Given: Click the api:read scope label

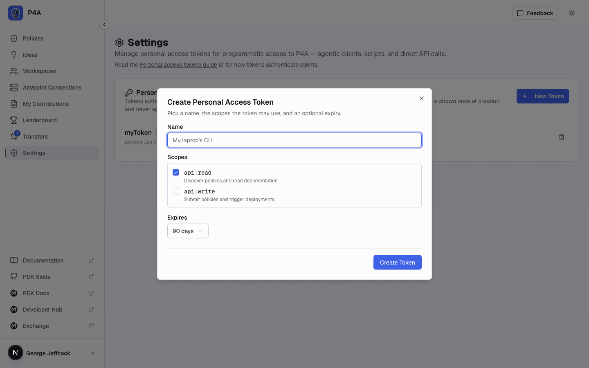Looking at the screenshot, I should coord(198,173).
